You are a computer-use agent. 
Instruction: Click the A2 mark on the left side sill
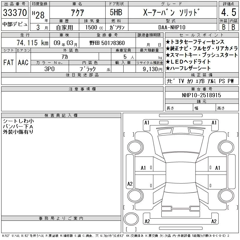click(x=130, y=184)
